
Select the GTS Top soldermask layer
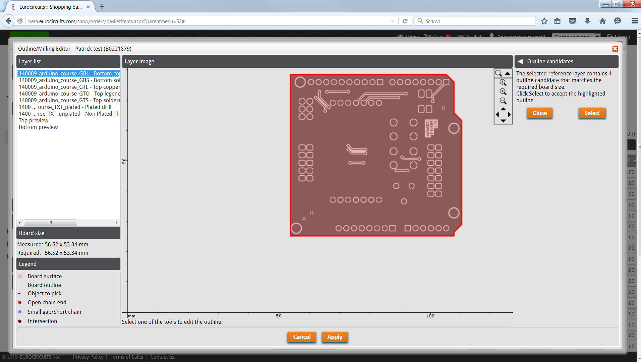[x=69, y=100]
